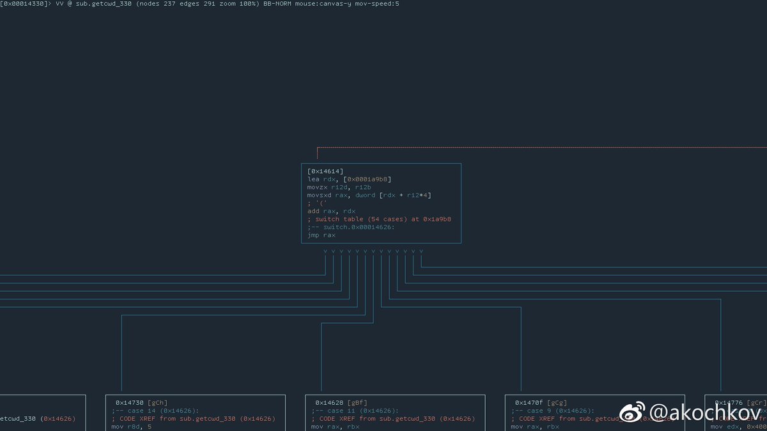Click the ';-- switch.0x00014626:' label

[351, 227]
